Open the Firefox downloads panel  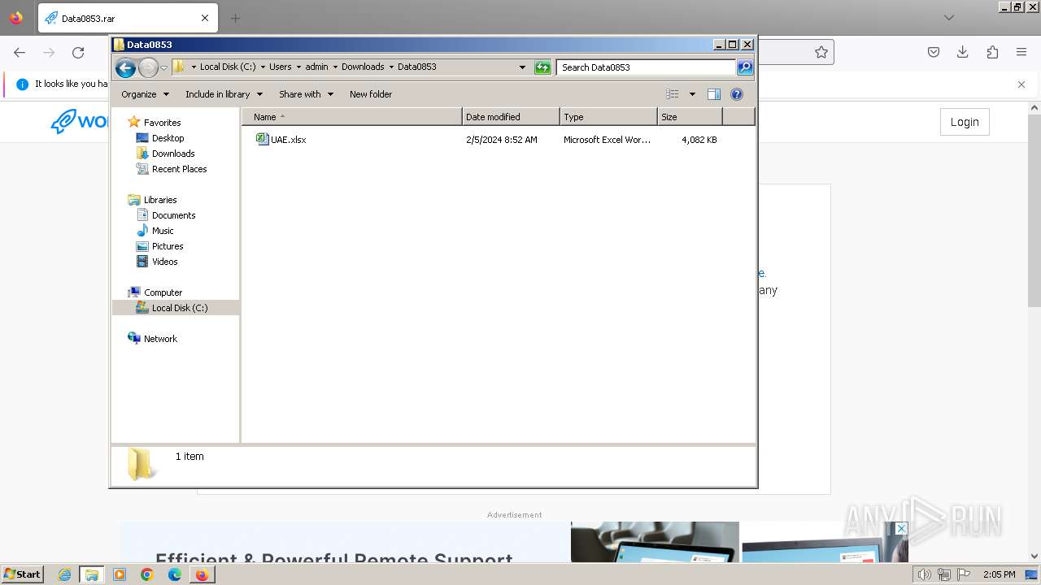click(x=963, y=52)
